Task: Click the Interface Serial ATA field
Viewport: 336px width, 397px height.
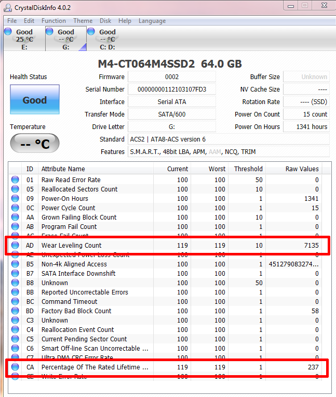Action: pyautogui.click(x=172, y=102)
